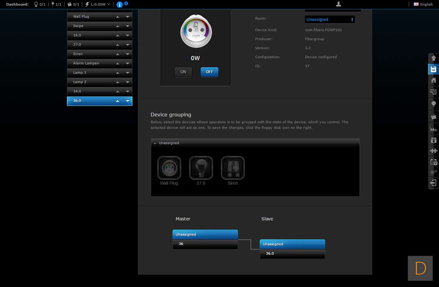Viewport: 439px width, 287px height.
Task: Open the scenes clapperboard icon in sidebar
Action: (x=434, y=117)
